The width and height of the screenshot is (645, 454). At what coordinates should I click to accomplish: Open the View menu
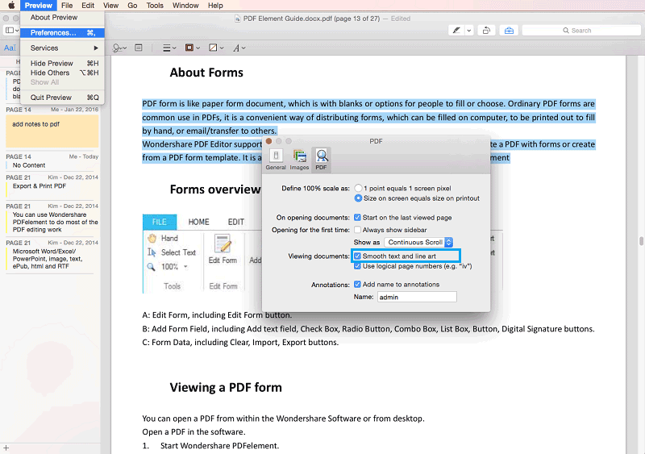[110, 6]
